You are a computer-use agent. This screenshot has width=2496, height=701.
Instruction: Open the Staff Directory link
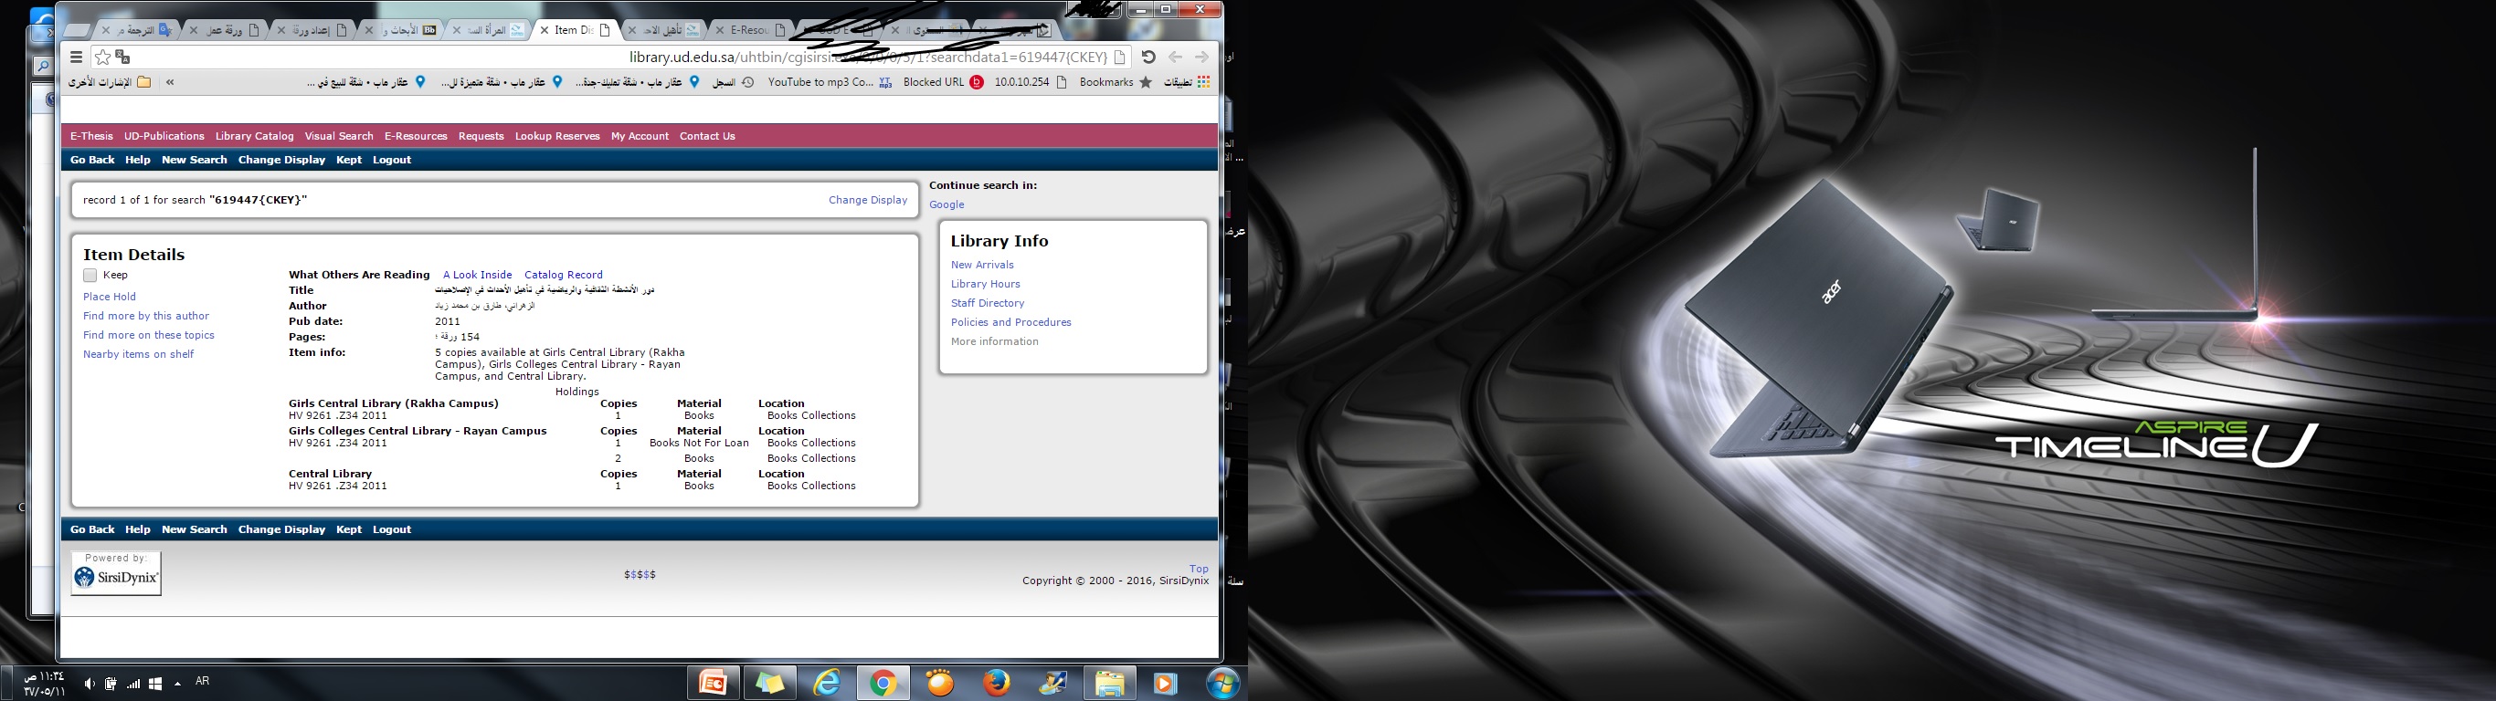pyautogui.click(x=988, y=304)
